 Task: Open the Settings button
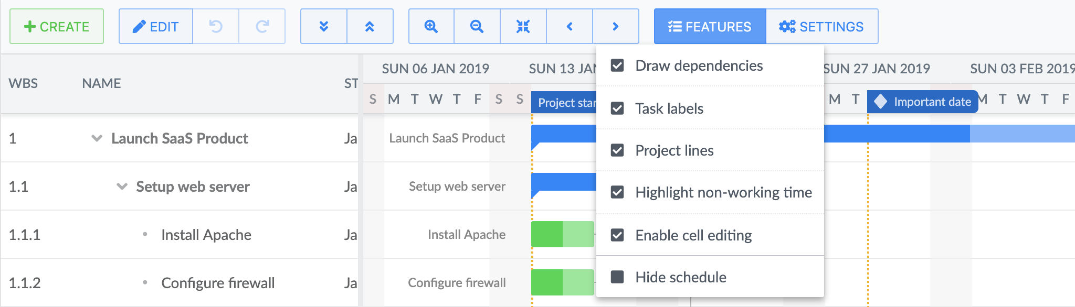(821, 26)
